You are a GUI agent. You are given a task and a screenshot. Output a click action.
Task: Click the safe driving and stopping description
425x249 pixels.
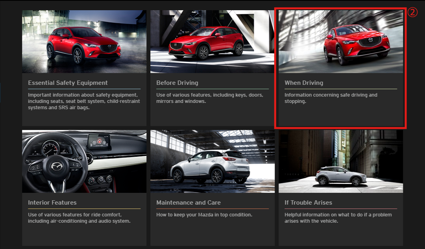point(331,98)
